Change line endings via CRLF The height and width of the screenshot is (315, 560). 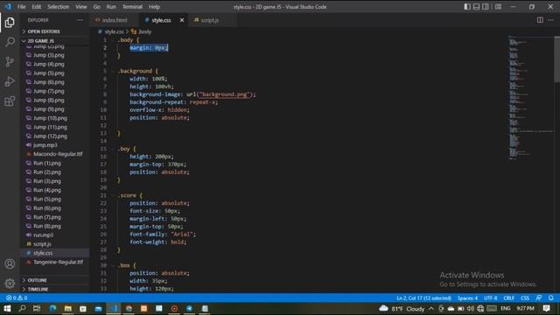[509, 297]
